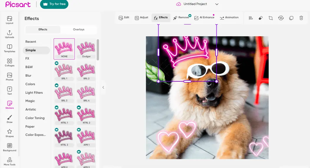Apply the BRL 2 effect
The height and width of the screenshot is (168, 310).
[x=86, y=71]
